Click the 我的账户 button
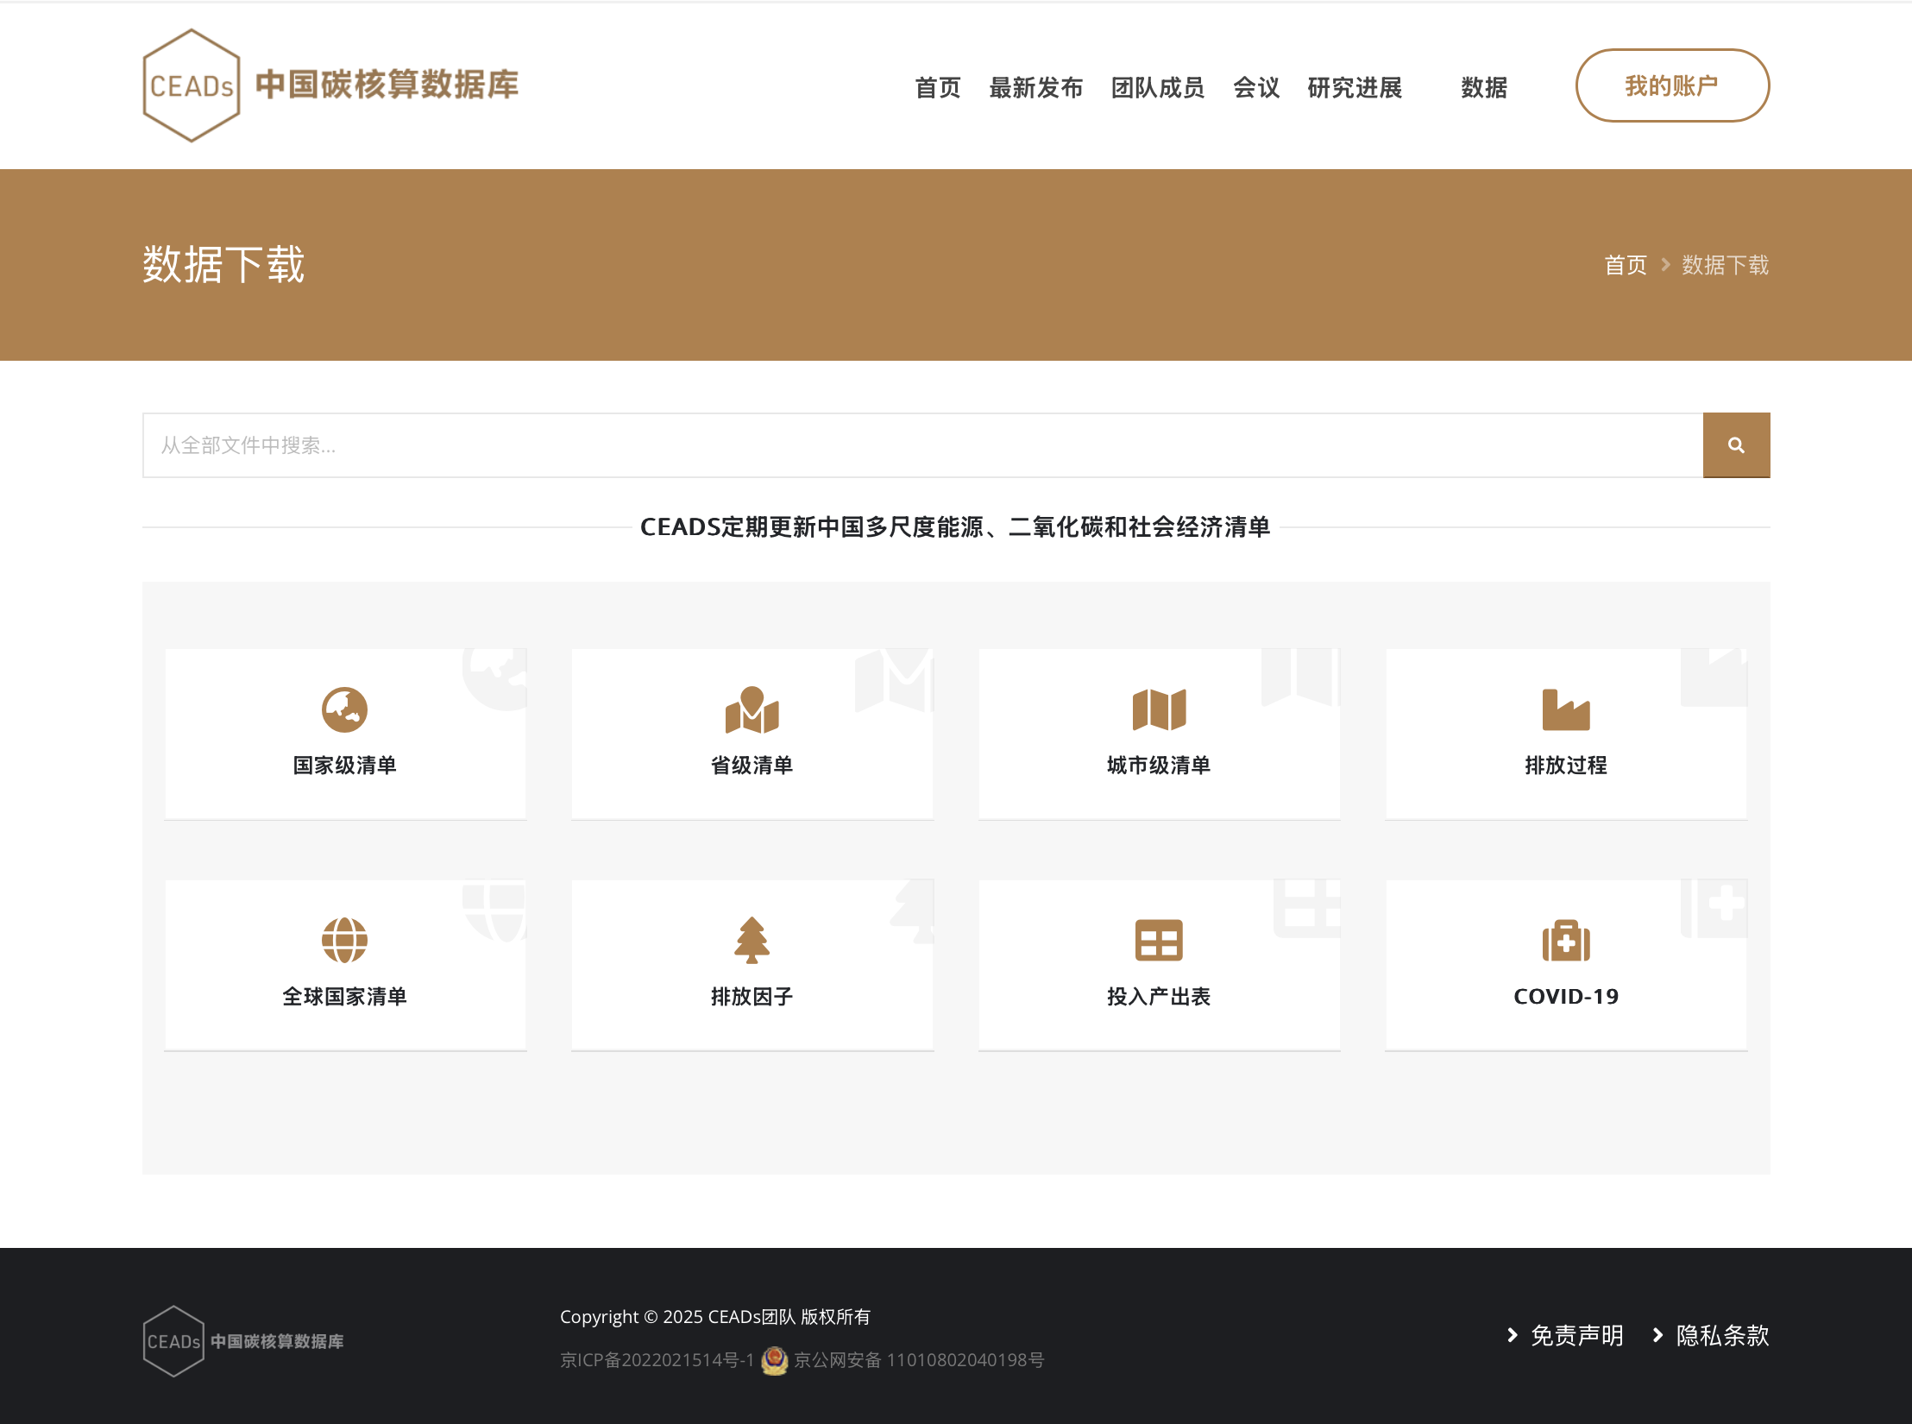This screenshot has height=1424, width=1912. (1671, 85)
